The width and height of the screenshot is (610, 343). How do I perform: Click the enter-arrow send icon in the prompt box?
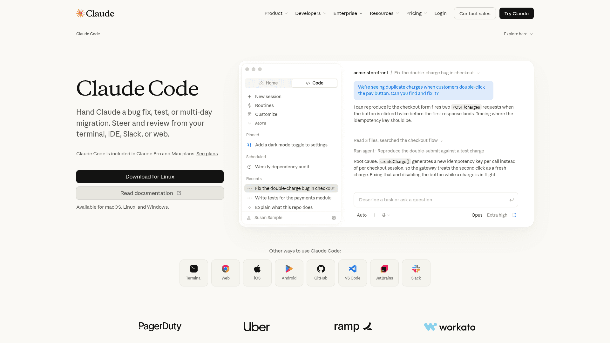click(512, 200)
